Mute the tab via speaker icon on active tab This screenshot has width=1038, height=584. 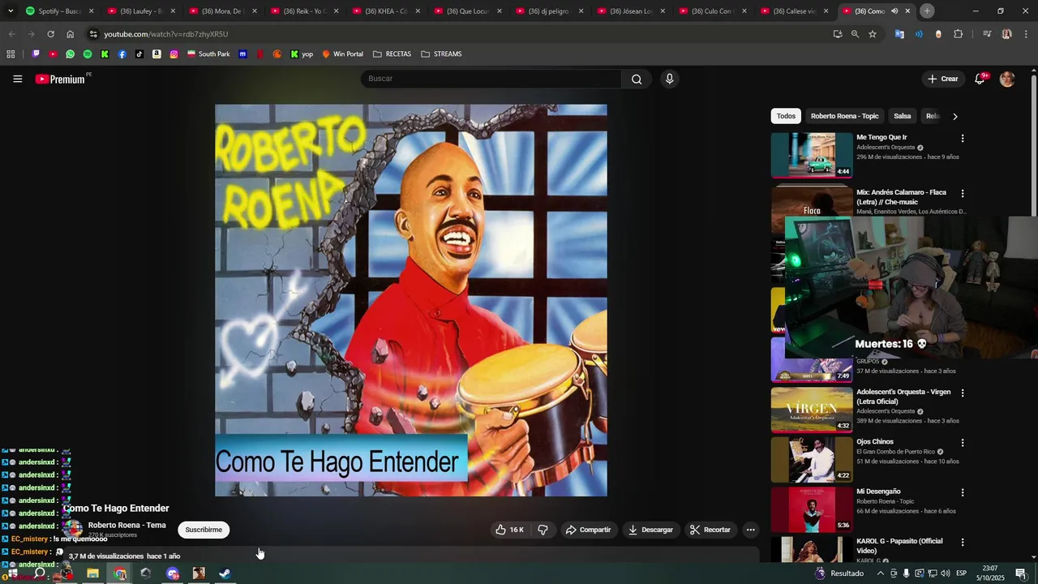[x=894, y=11]
